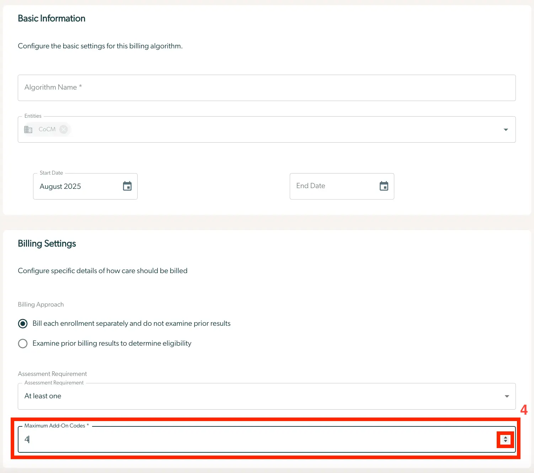
Task: Decrement Maximum Add-On Codes value
Action: [505, 441]
